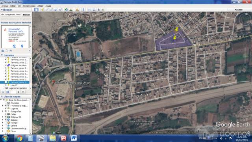252x142 pixels.
Task: Switch between Earth, Sky and planets icon
Action: point(77,9)
